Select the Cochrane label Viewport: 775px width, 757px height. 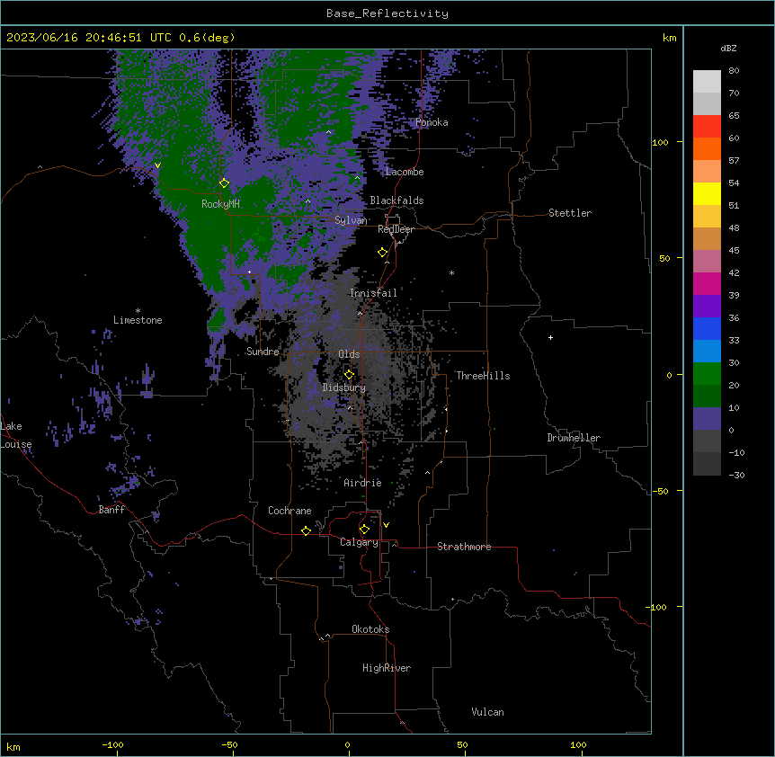(x=290, y=511)
